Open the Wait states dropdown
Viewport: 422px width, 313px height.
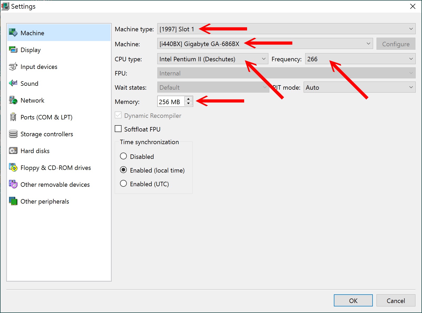213,87
